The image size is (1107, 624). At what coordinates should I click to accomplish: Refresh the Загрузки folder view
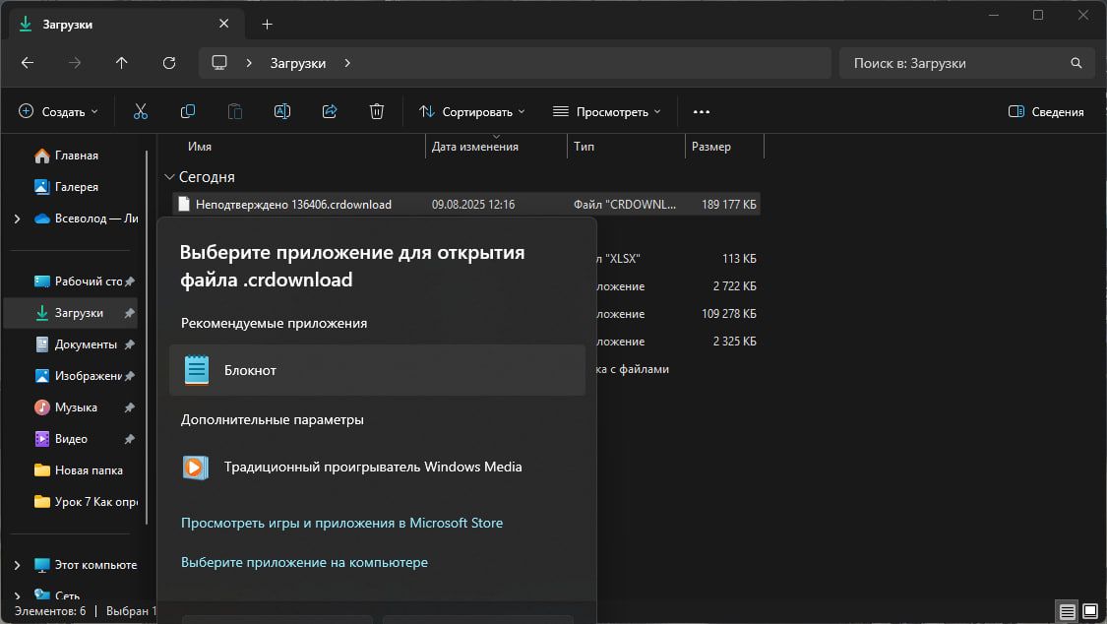[168, 63]
